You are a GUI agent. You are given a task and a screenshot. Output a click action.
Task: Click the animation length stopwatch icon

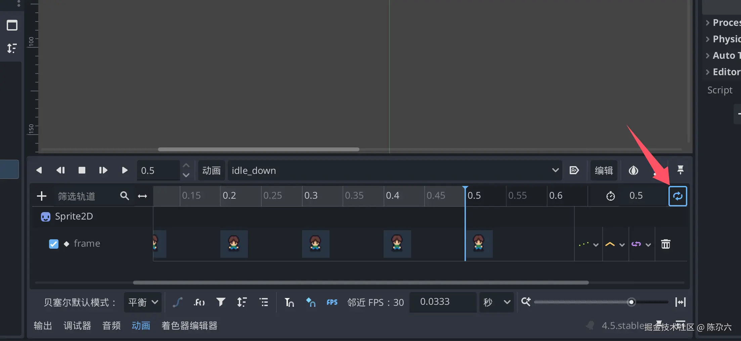611,196
